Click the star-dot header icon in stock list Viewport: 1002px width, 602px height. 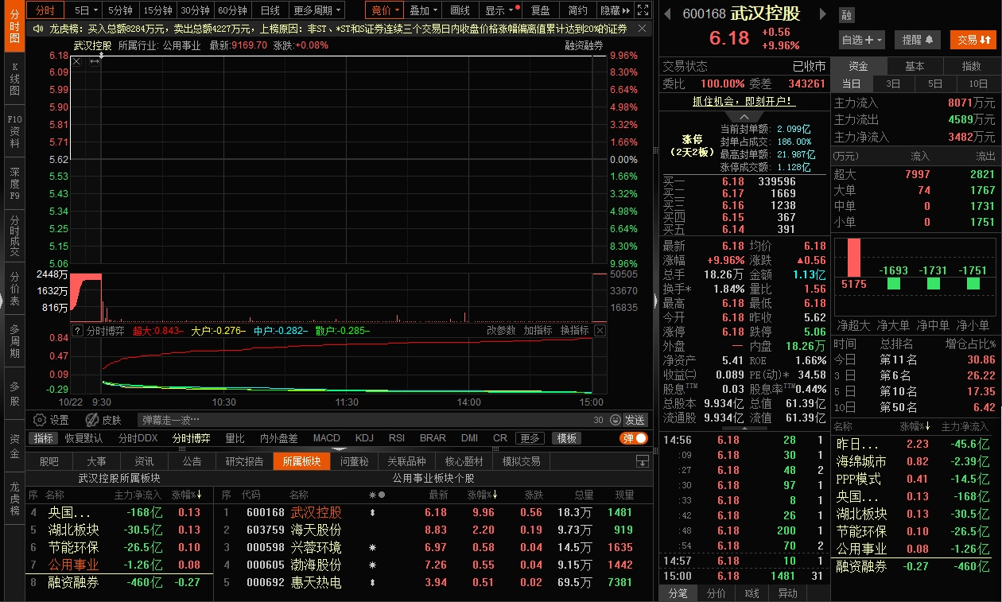(376, 495)
